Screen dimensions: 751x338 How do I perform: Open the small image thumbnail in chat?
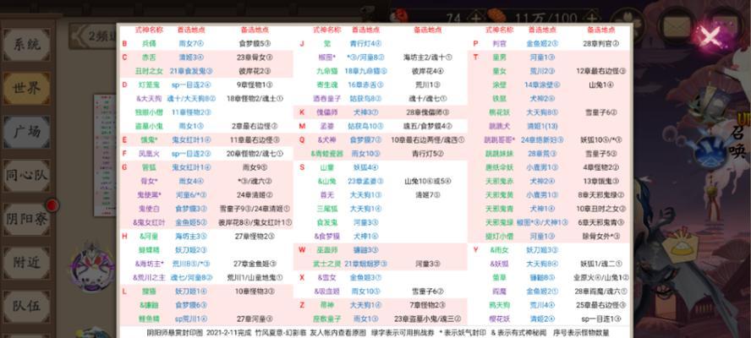(105, 155)
